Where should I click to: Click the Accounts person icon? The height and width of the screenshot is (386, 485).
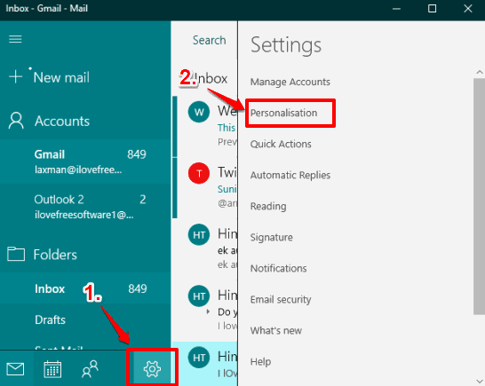[16, 121]
